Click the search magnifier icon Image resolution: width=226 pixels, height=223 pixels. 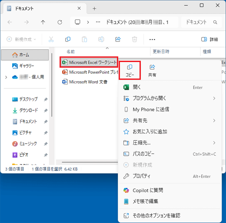tap(215, 22)
